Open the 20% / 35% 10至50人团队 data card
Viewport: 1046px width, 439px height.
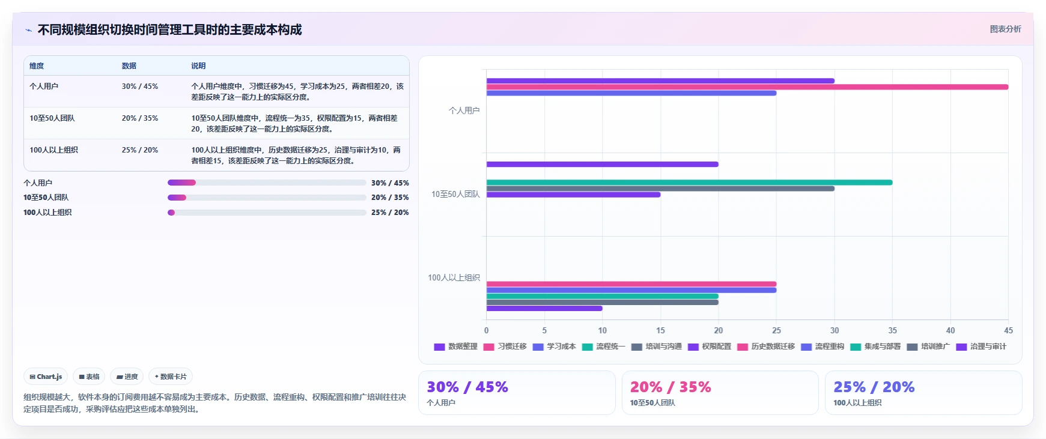click(x=720, y=393)
